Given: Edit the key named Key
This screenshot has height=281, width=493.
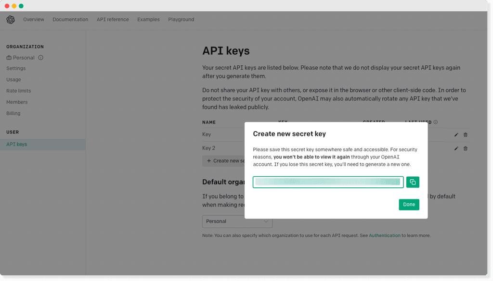Looking at the screenshot, I should click(x=456, y=135).
